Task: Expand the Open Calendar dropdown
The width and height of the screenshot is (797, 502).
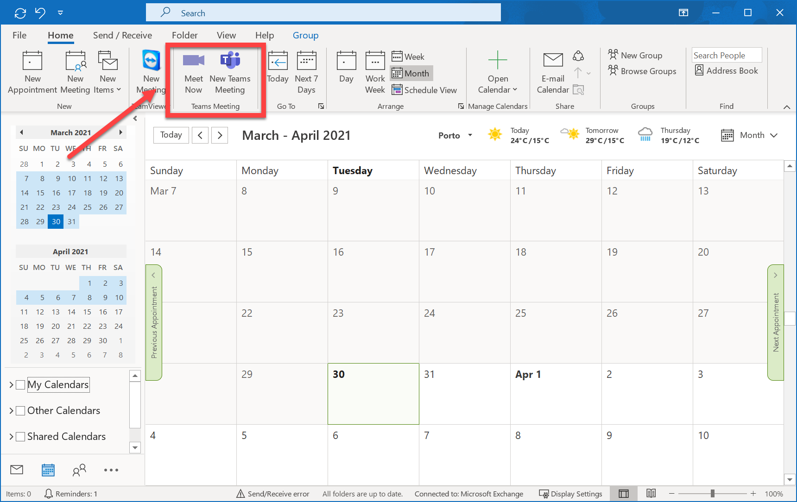Action: tap(498, 72)
